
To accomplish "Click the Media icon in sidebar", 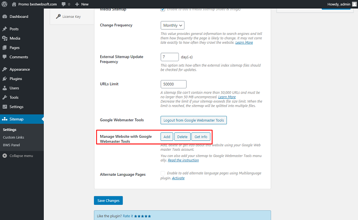I will click(x=4, y=38).
